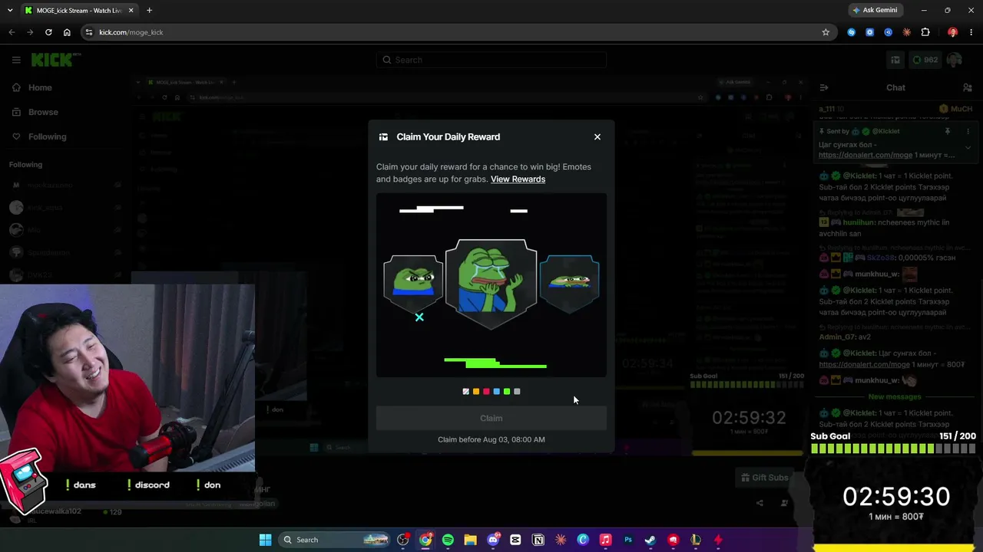The height and width of the screenshot is (552, 983).
Task: Click the striped white rarity swatch
Action: pos(465,391)
